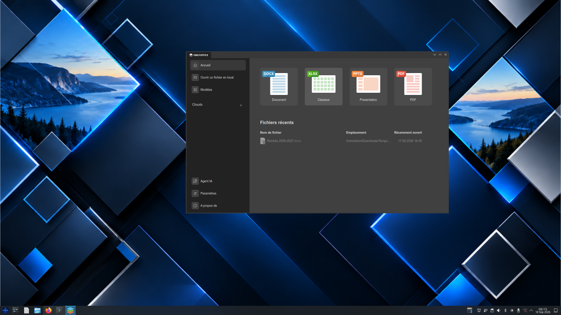This screenshot has width=561, height=315.
Task: Open the brightness tray icon
Action: pyautogui.click(x=512, y=310)
